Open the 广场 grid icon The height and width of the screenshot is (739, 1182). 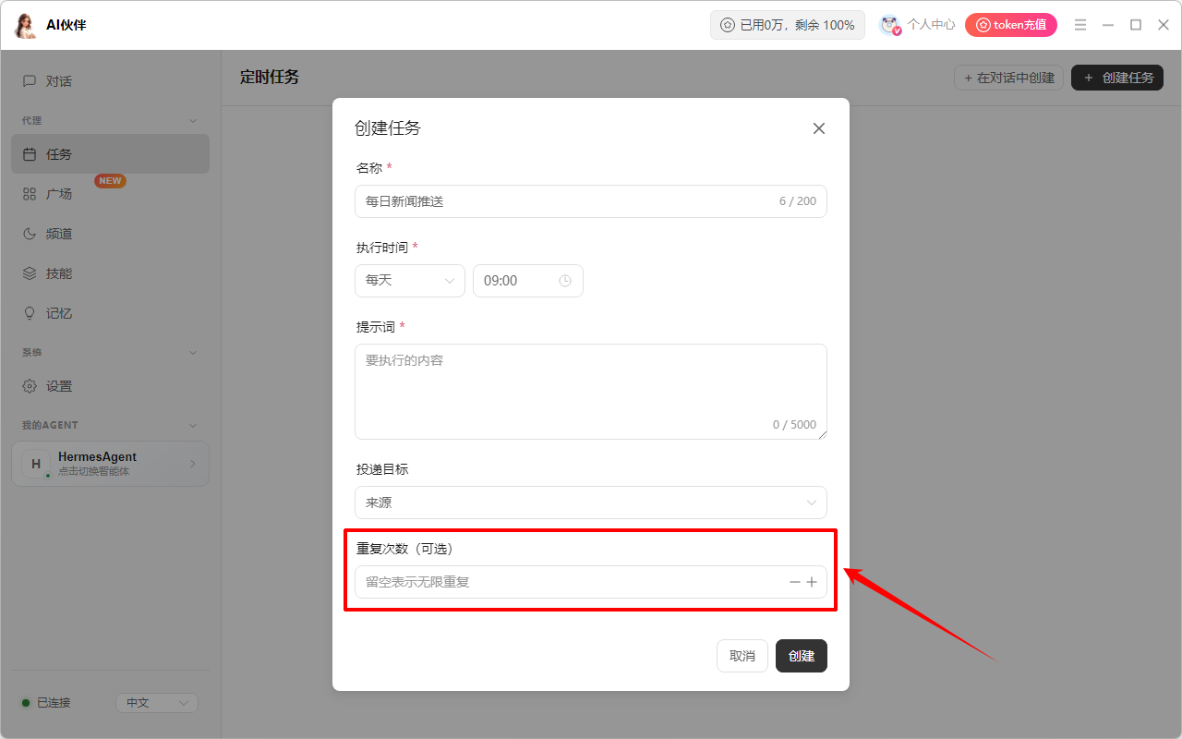point(30,194)
